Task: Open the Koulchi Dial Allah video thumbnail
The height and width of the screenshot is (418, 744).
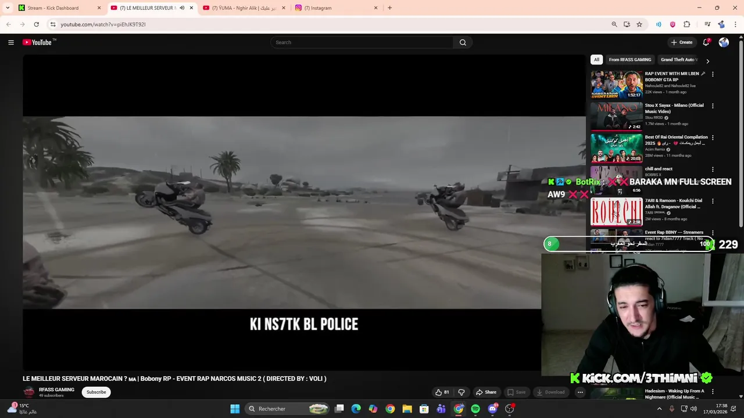Action: point(617,211)
